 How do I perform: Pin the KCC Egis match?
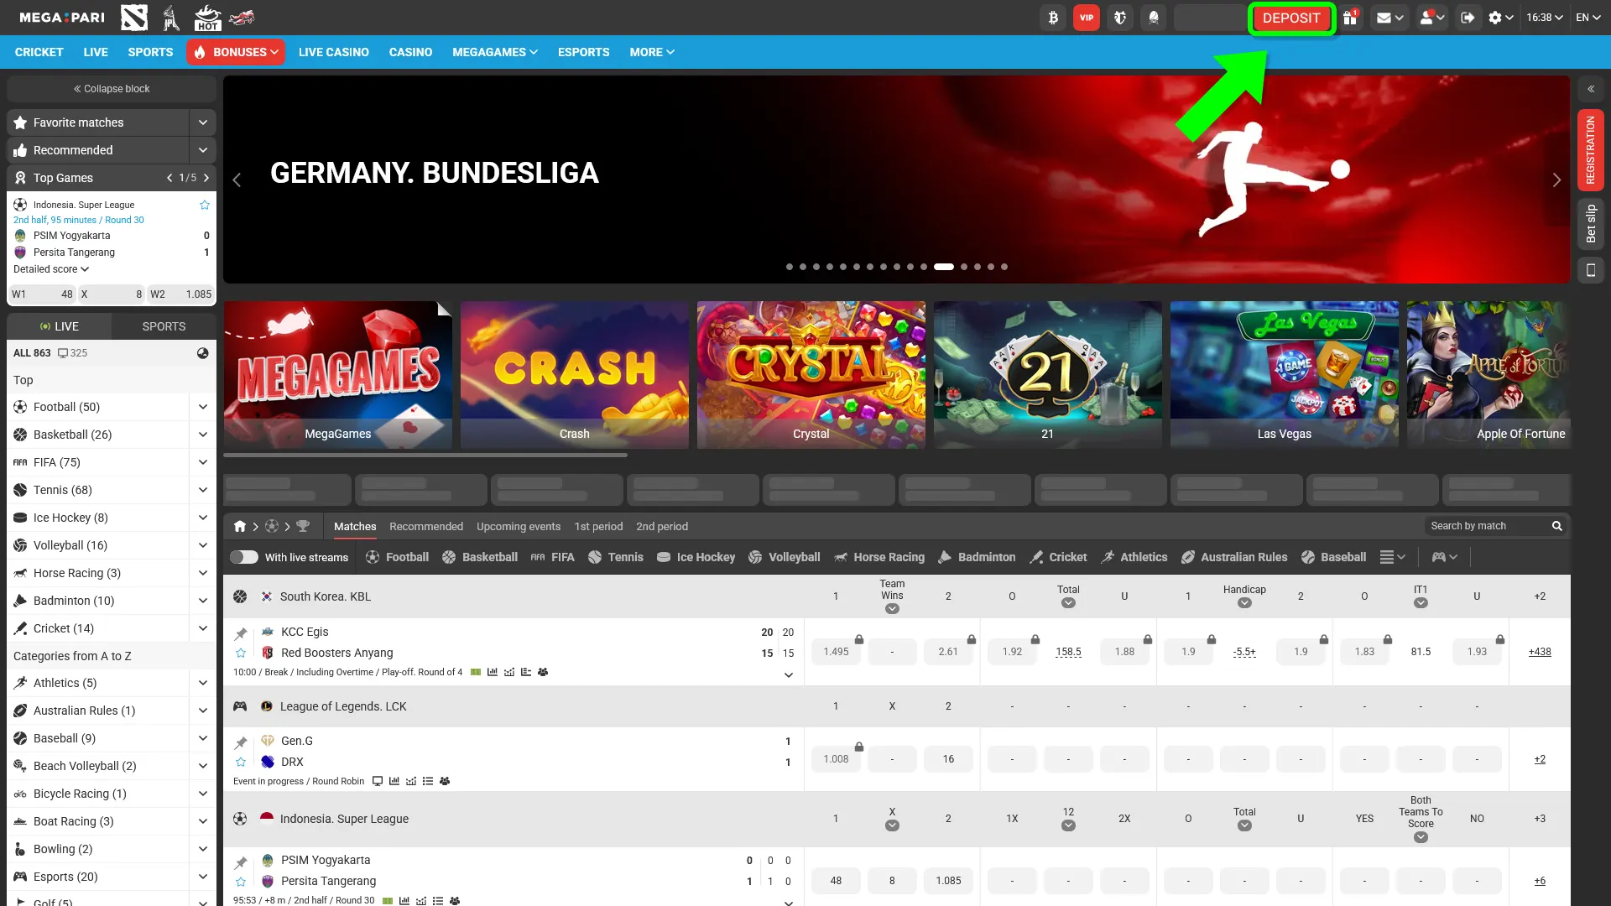[241, 633]
